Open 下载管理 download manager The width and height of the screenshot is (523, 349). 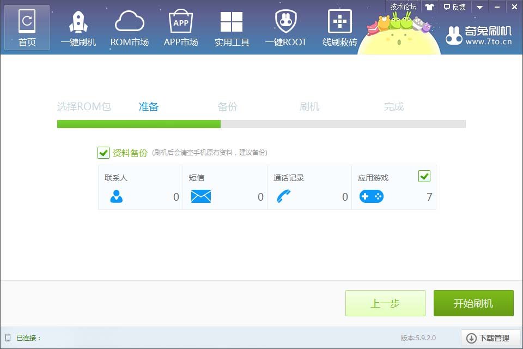point(489,338)
